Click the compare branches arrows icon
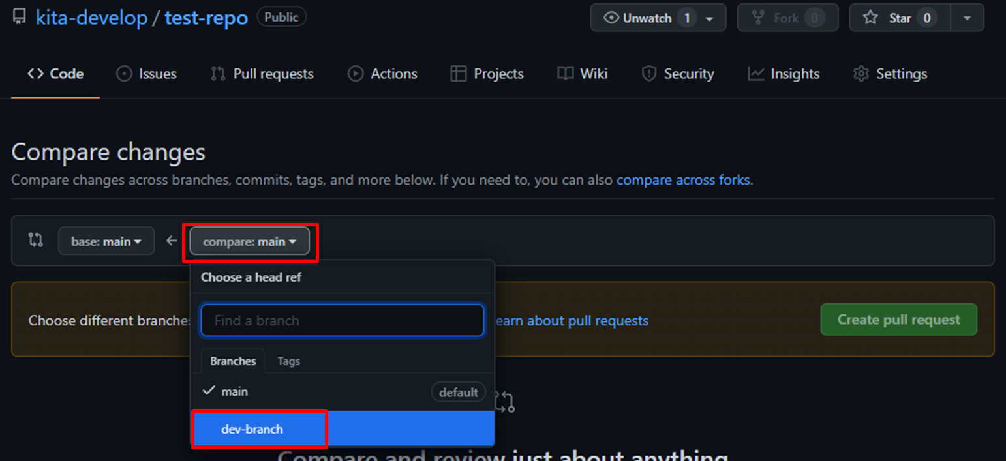Image resolution: width=1006 pixels, height=461 pixels. point(36,241)
